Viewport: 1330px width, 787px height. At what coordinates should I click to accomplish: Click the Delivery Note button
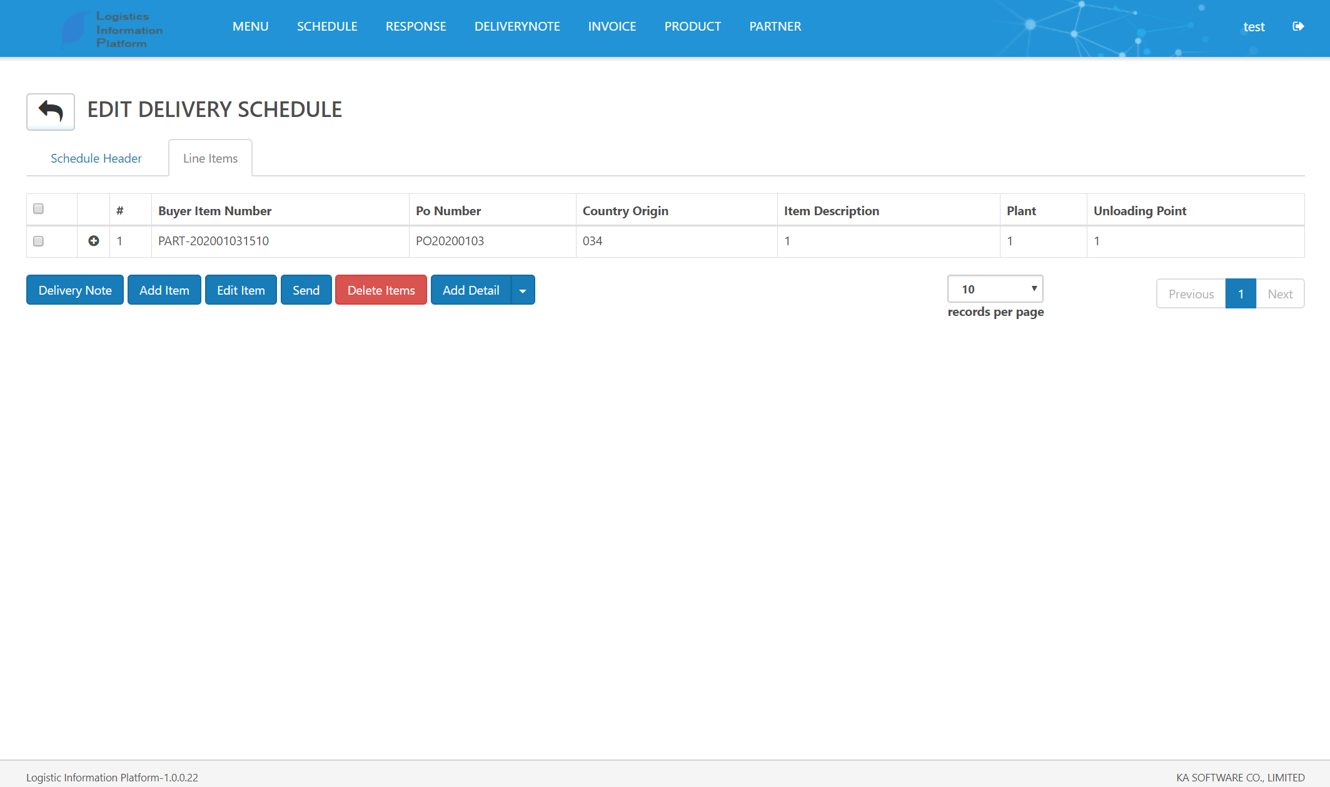point(75,290)
